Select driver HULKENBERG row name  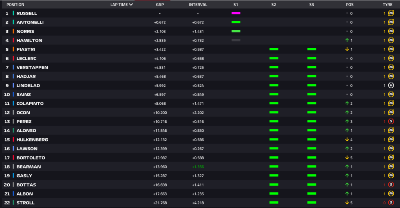pos(32,140)
